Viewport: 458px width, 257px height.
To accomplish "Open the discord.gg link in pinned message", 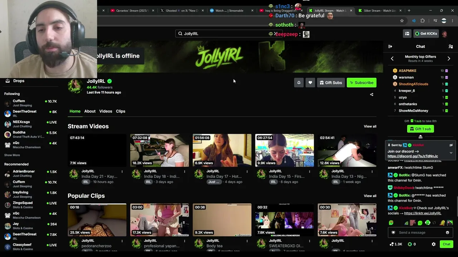I will 413,156.
